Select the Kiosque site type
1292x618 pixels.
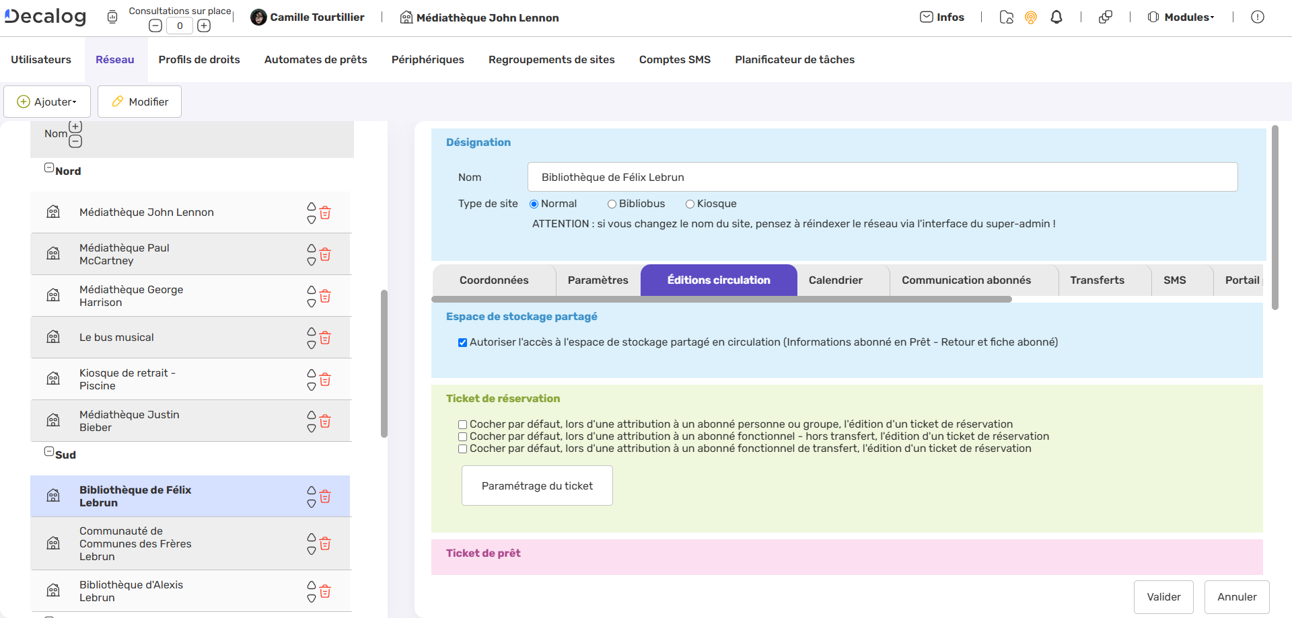(690, 204)
